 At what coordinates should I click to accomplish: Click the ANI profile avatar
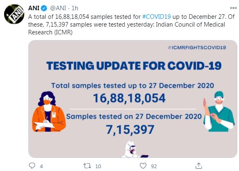14,14
